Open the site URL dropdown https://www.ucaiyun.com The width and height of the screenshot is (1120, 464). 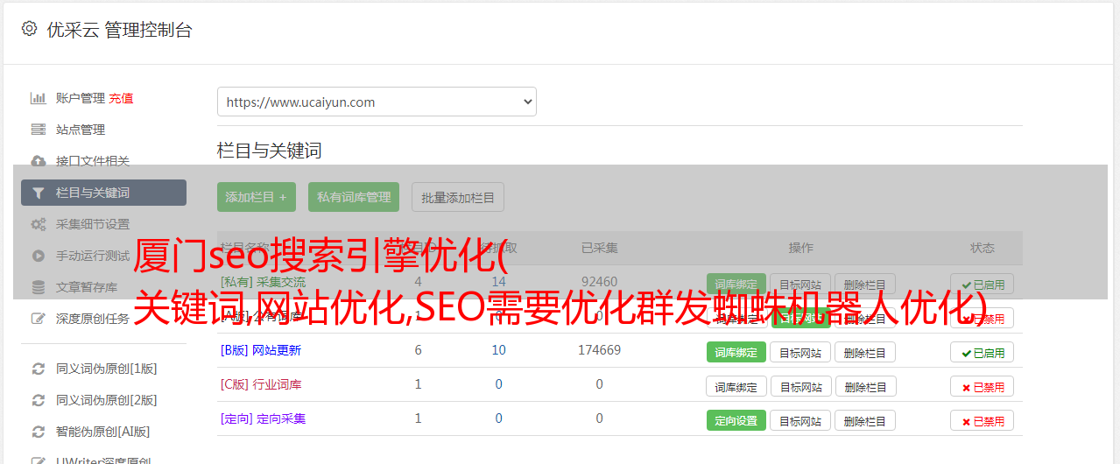pyautogui.click(x=377, y=102)
